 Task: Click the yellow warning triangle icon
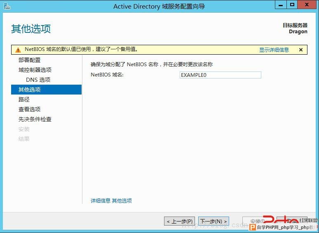(x=18, y=50)
